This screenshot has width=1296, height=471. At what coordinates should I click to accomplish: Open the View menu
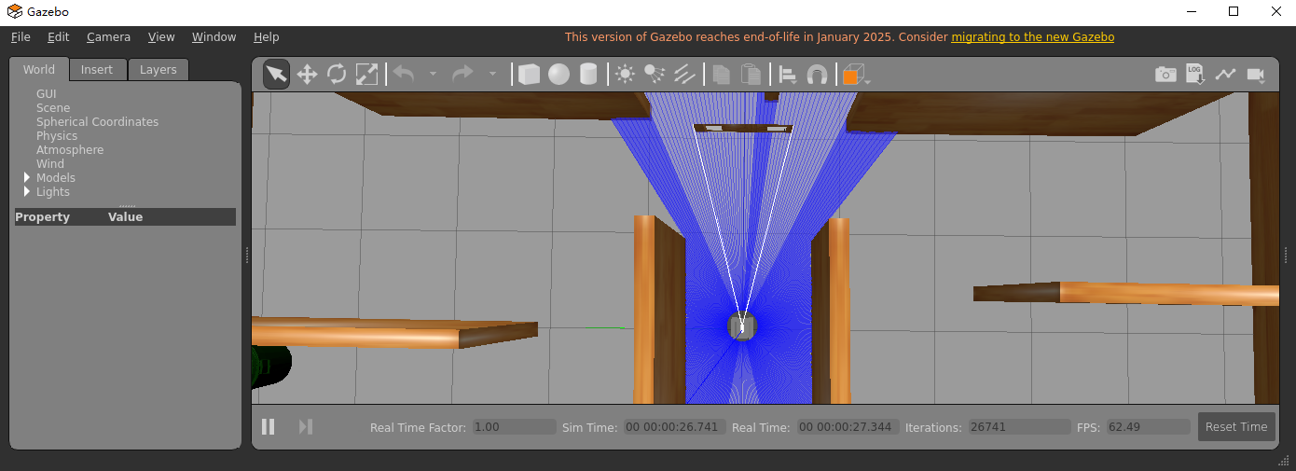click(x=161, y=37)
